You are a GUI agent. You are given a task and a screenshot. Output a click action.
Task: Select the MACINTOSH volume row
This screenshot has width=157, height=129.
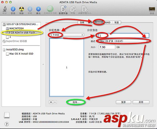tap(21, 28)
